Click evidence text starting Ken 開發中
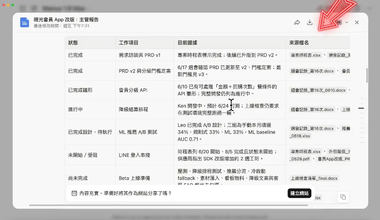 [x=228, y=109]
